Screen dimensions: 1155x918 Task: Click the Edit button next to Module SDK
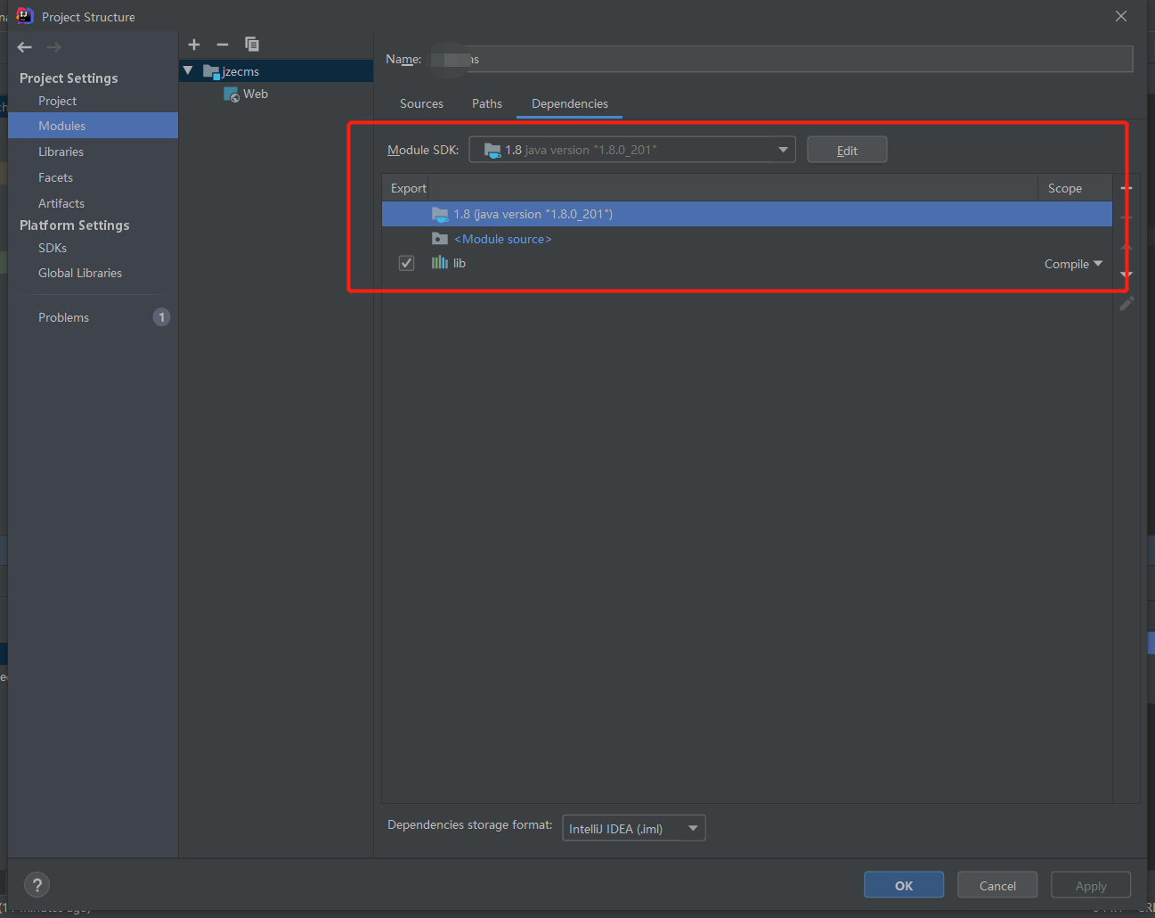[847, 150]
